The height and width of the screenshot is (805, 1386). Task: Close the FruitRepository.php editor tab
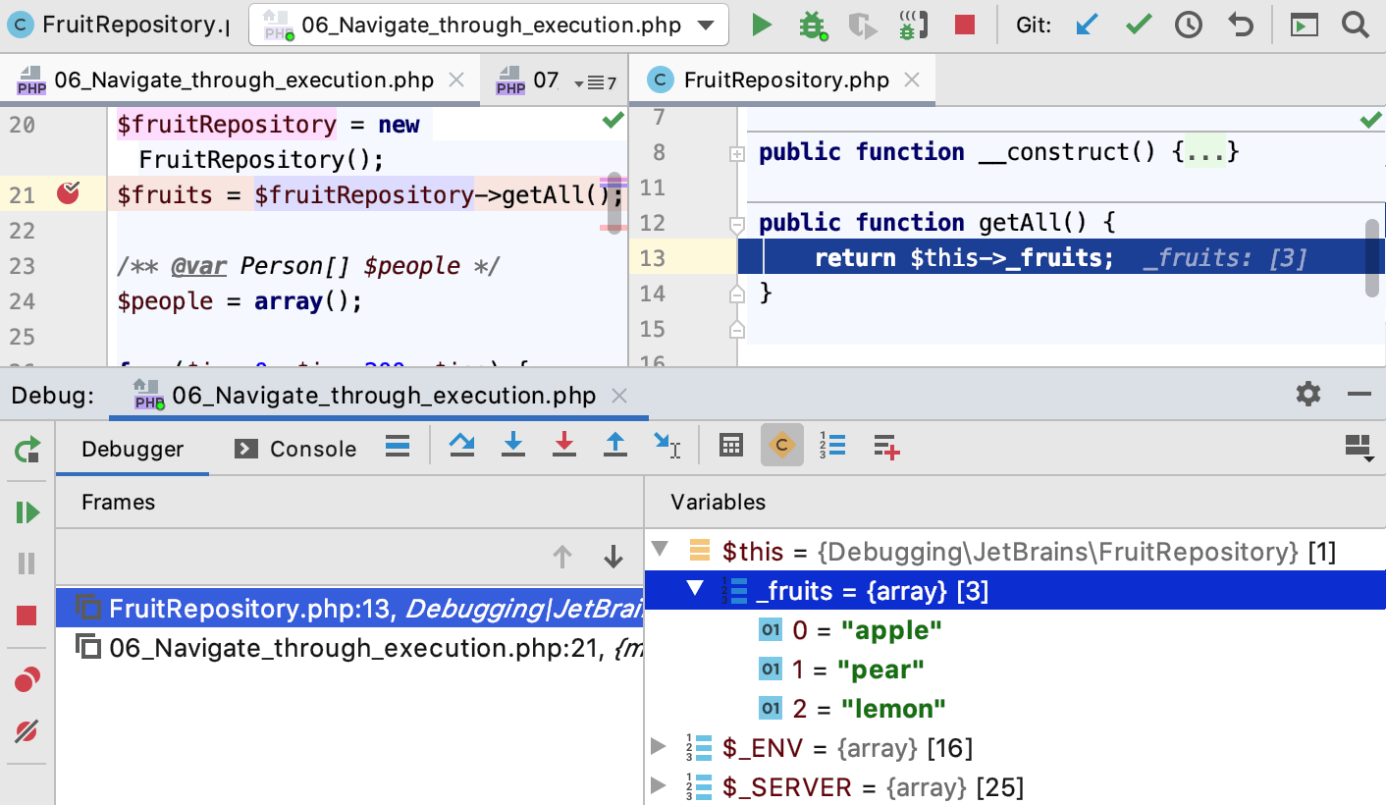pyautogui.click(x=912, y=80)
